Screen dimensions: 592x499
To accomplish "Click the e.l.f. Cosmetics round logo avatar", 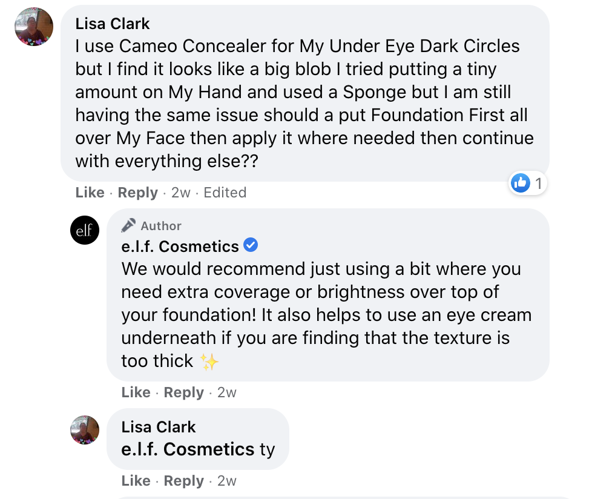I will pyautogui.click(x=85, y=230).
